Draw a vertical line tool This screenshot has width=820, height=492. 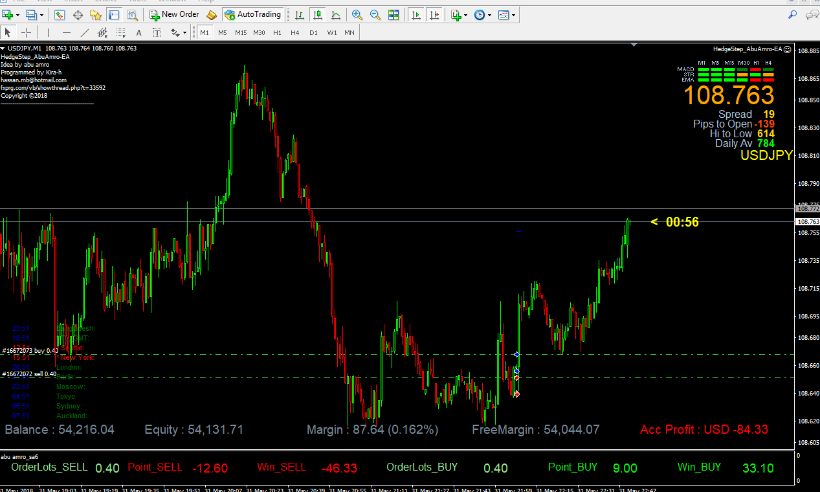click(48, 32)
